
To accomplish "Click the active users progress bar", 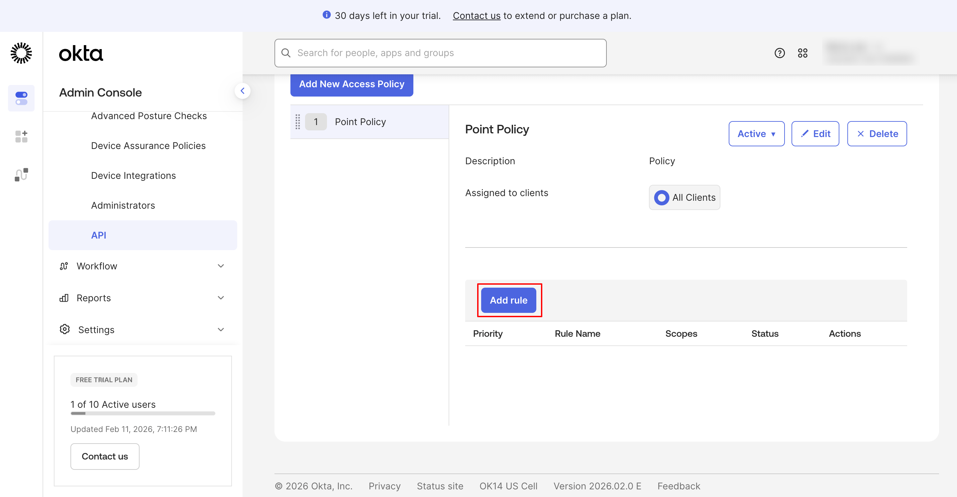I will click(143, 413).
